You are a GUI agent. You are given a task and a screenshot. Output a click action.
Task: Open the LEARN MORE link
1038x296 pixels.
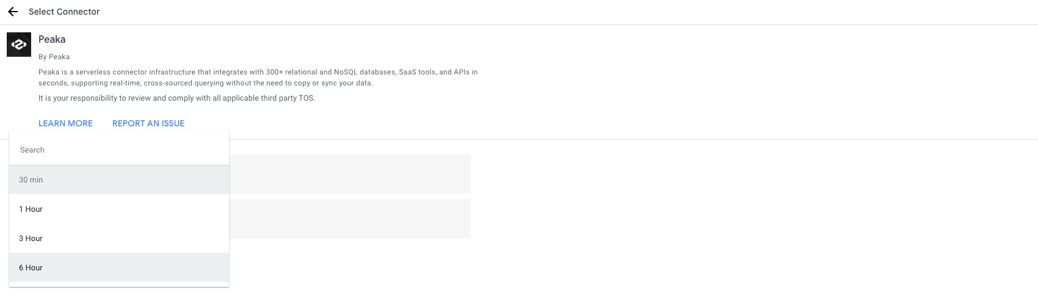[x=65, y=123]
